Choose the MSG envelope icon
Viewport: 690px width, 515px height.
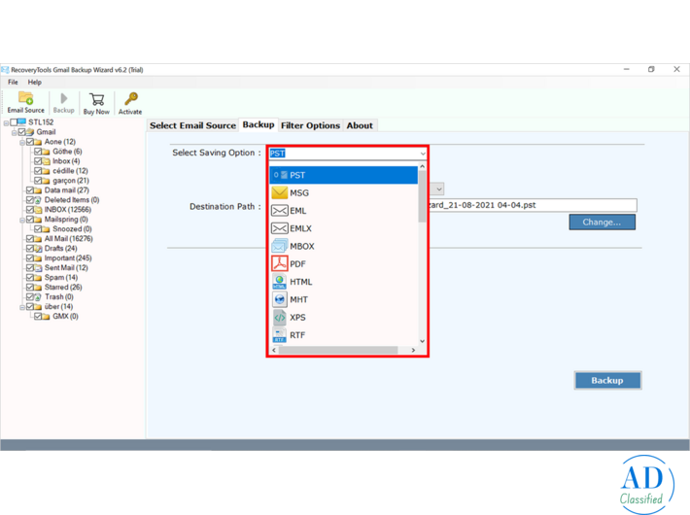coord(280,192)
